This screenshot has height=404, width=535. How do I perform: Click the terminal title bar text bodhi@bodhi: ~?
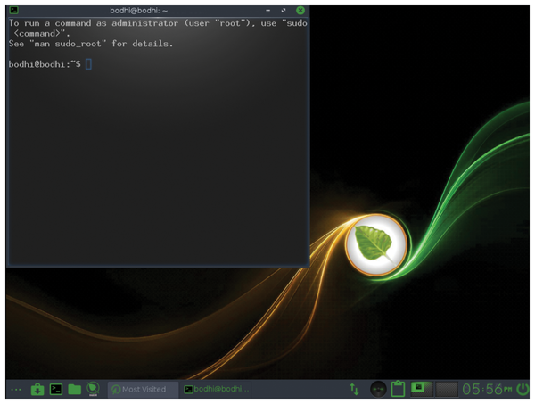[x=138, y=11]
